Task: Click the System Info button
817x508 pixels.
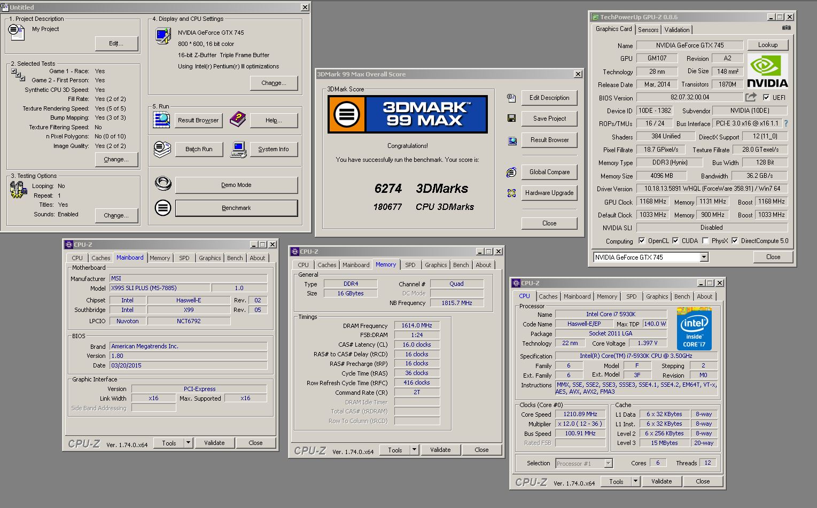Action: coord(274,149)
